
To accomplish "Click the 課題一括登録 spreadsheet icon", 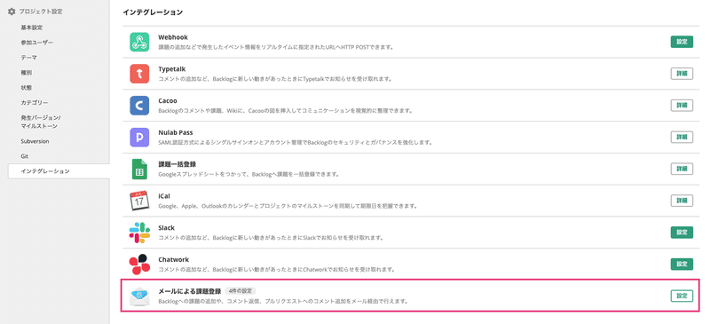I will (139, 169).
